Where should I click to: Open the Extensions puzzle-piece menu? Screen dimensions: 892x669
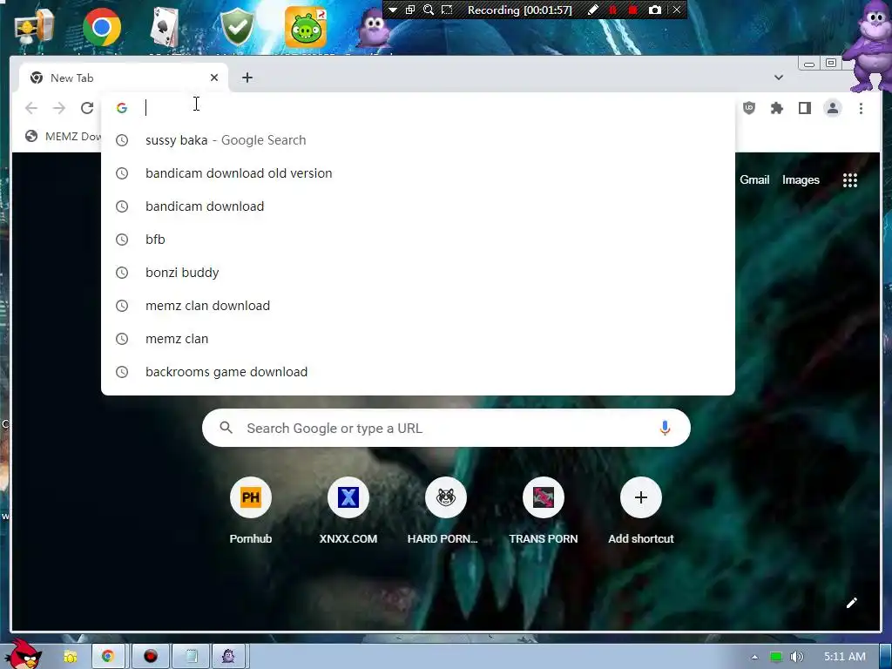[776, 107]
